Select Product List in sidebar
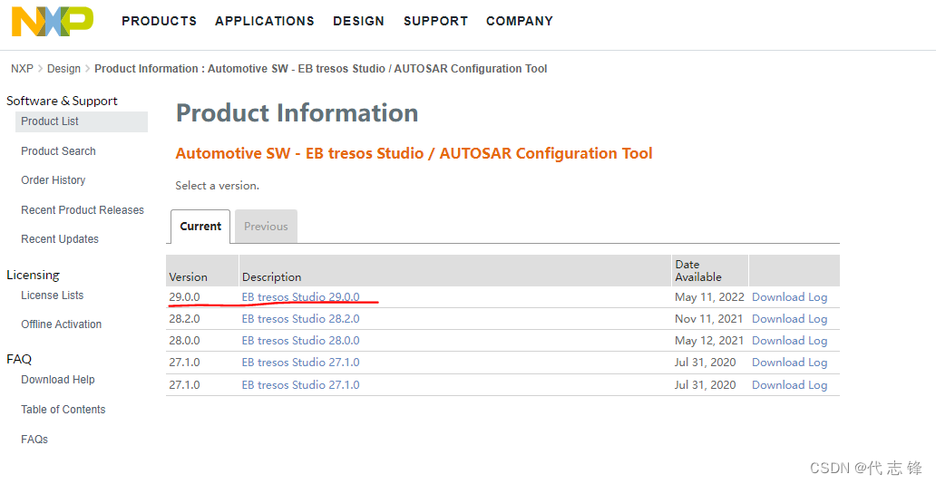 82,121
